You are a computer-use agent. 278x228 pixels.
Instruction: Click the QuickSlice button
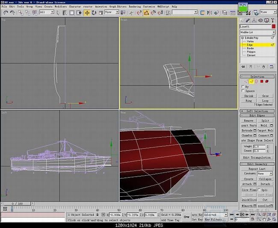pyautogui.click(x=249, y=200)
